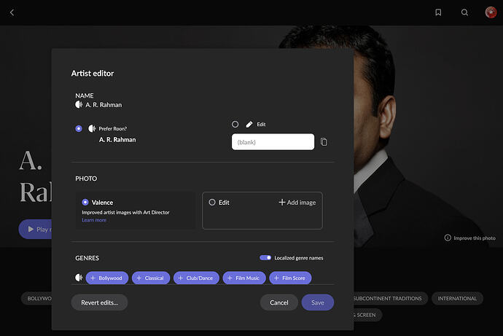
Task: Copy name with the clipboard icon
Action: tap(324, 141)
